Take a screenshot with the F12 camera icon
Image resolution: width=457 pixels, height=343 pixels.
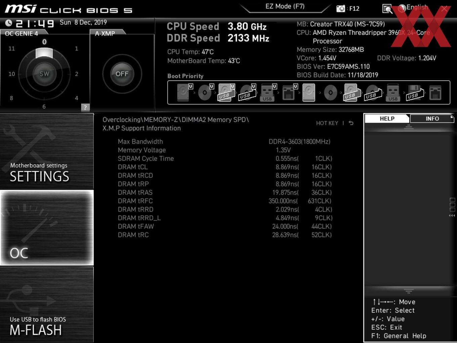[341, 8]
